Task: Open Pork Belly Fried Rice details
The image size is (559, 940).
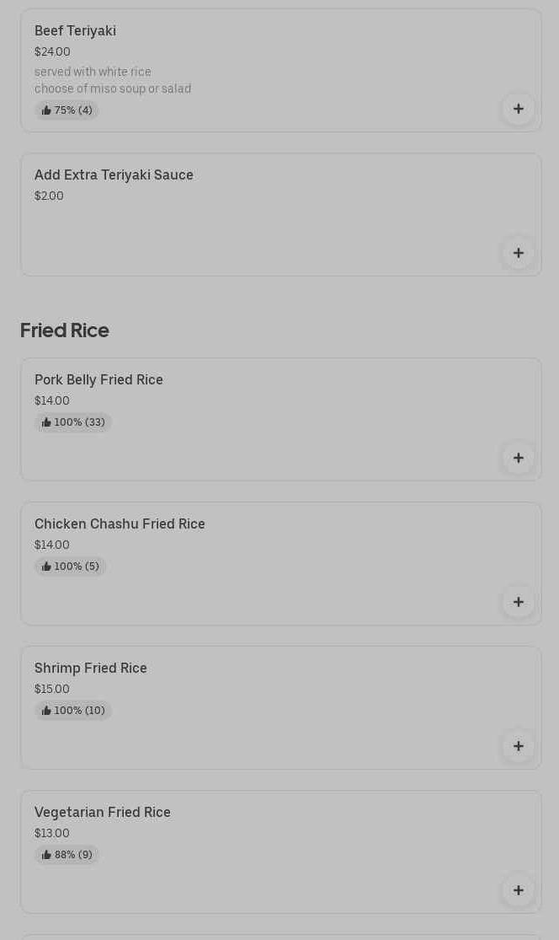Action: click(x=98, y=380)
